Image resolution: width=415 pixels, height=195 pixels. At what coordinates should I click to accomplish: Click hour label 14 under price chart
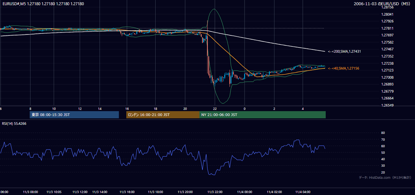(x=100, y=109)
